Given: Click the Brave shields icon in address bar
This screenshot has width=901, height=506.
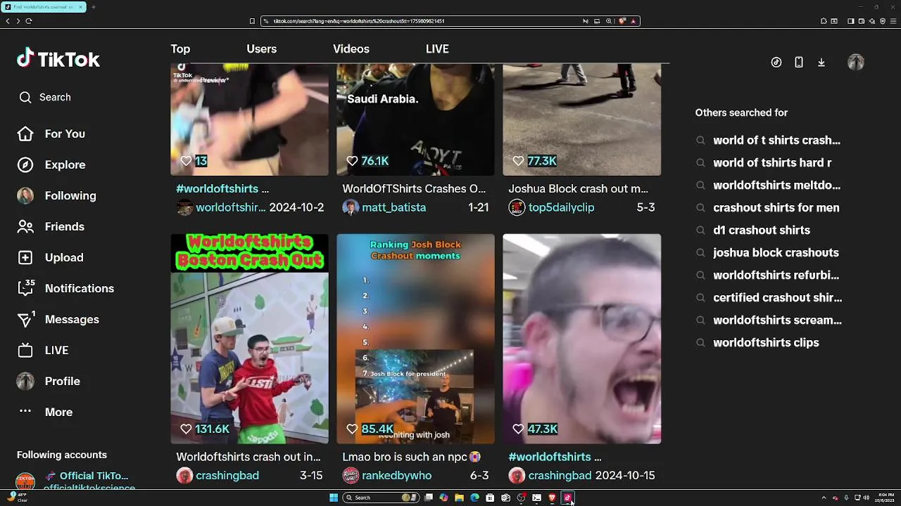Looking at the screenshot, I should click(x=622, y=21).
